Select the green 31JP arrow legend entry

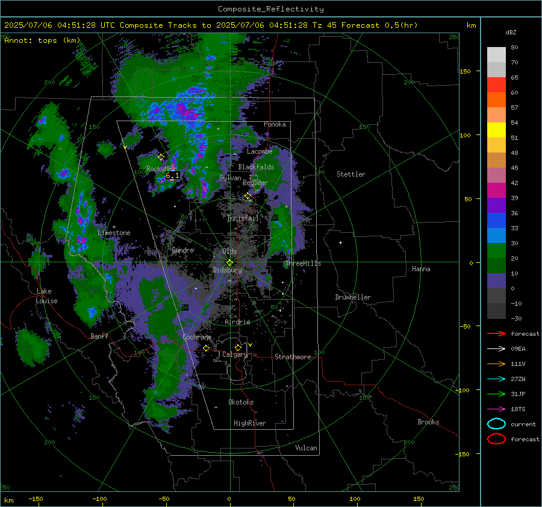(496, 394)
